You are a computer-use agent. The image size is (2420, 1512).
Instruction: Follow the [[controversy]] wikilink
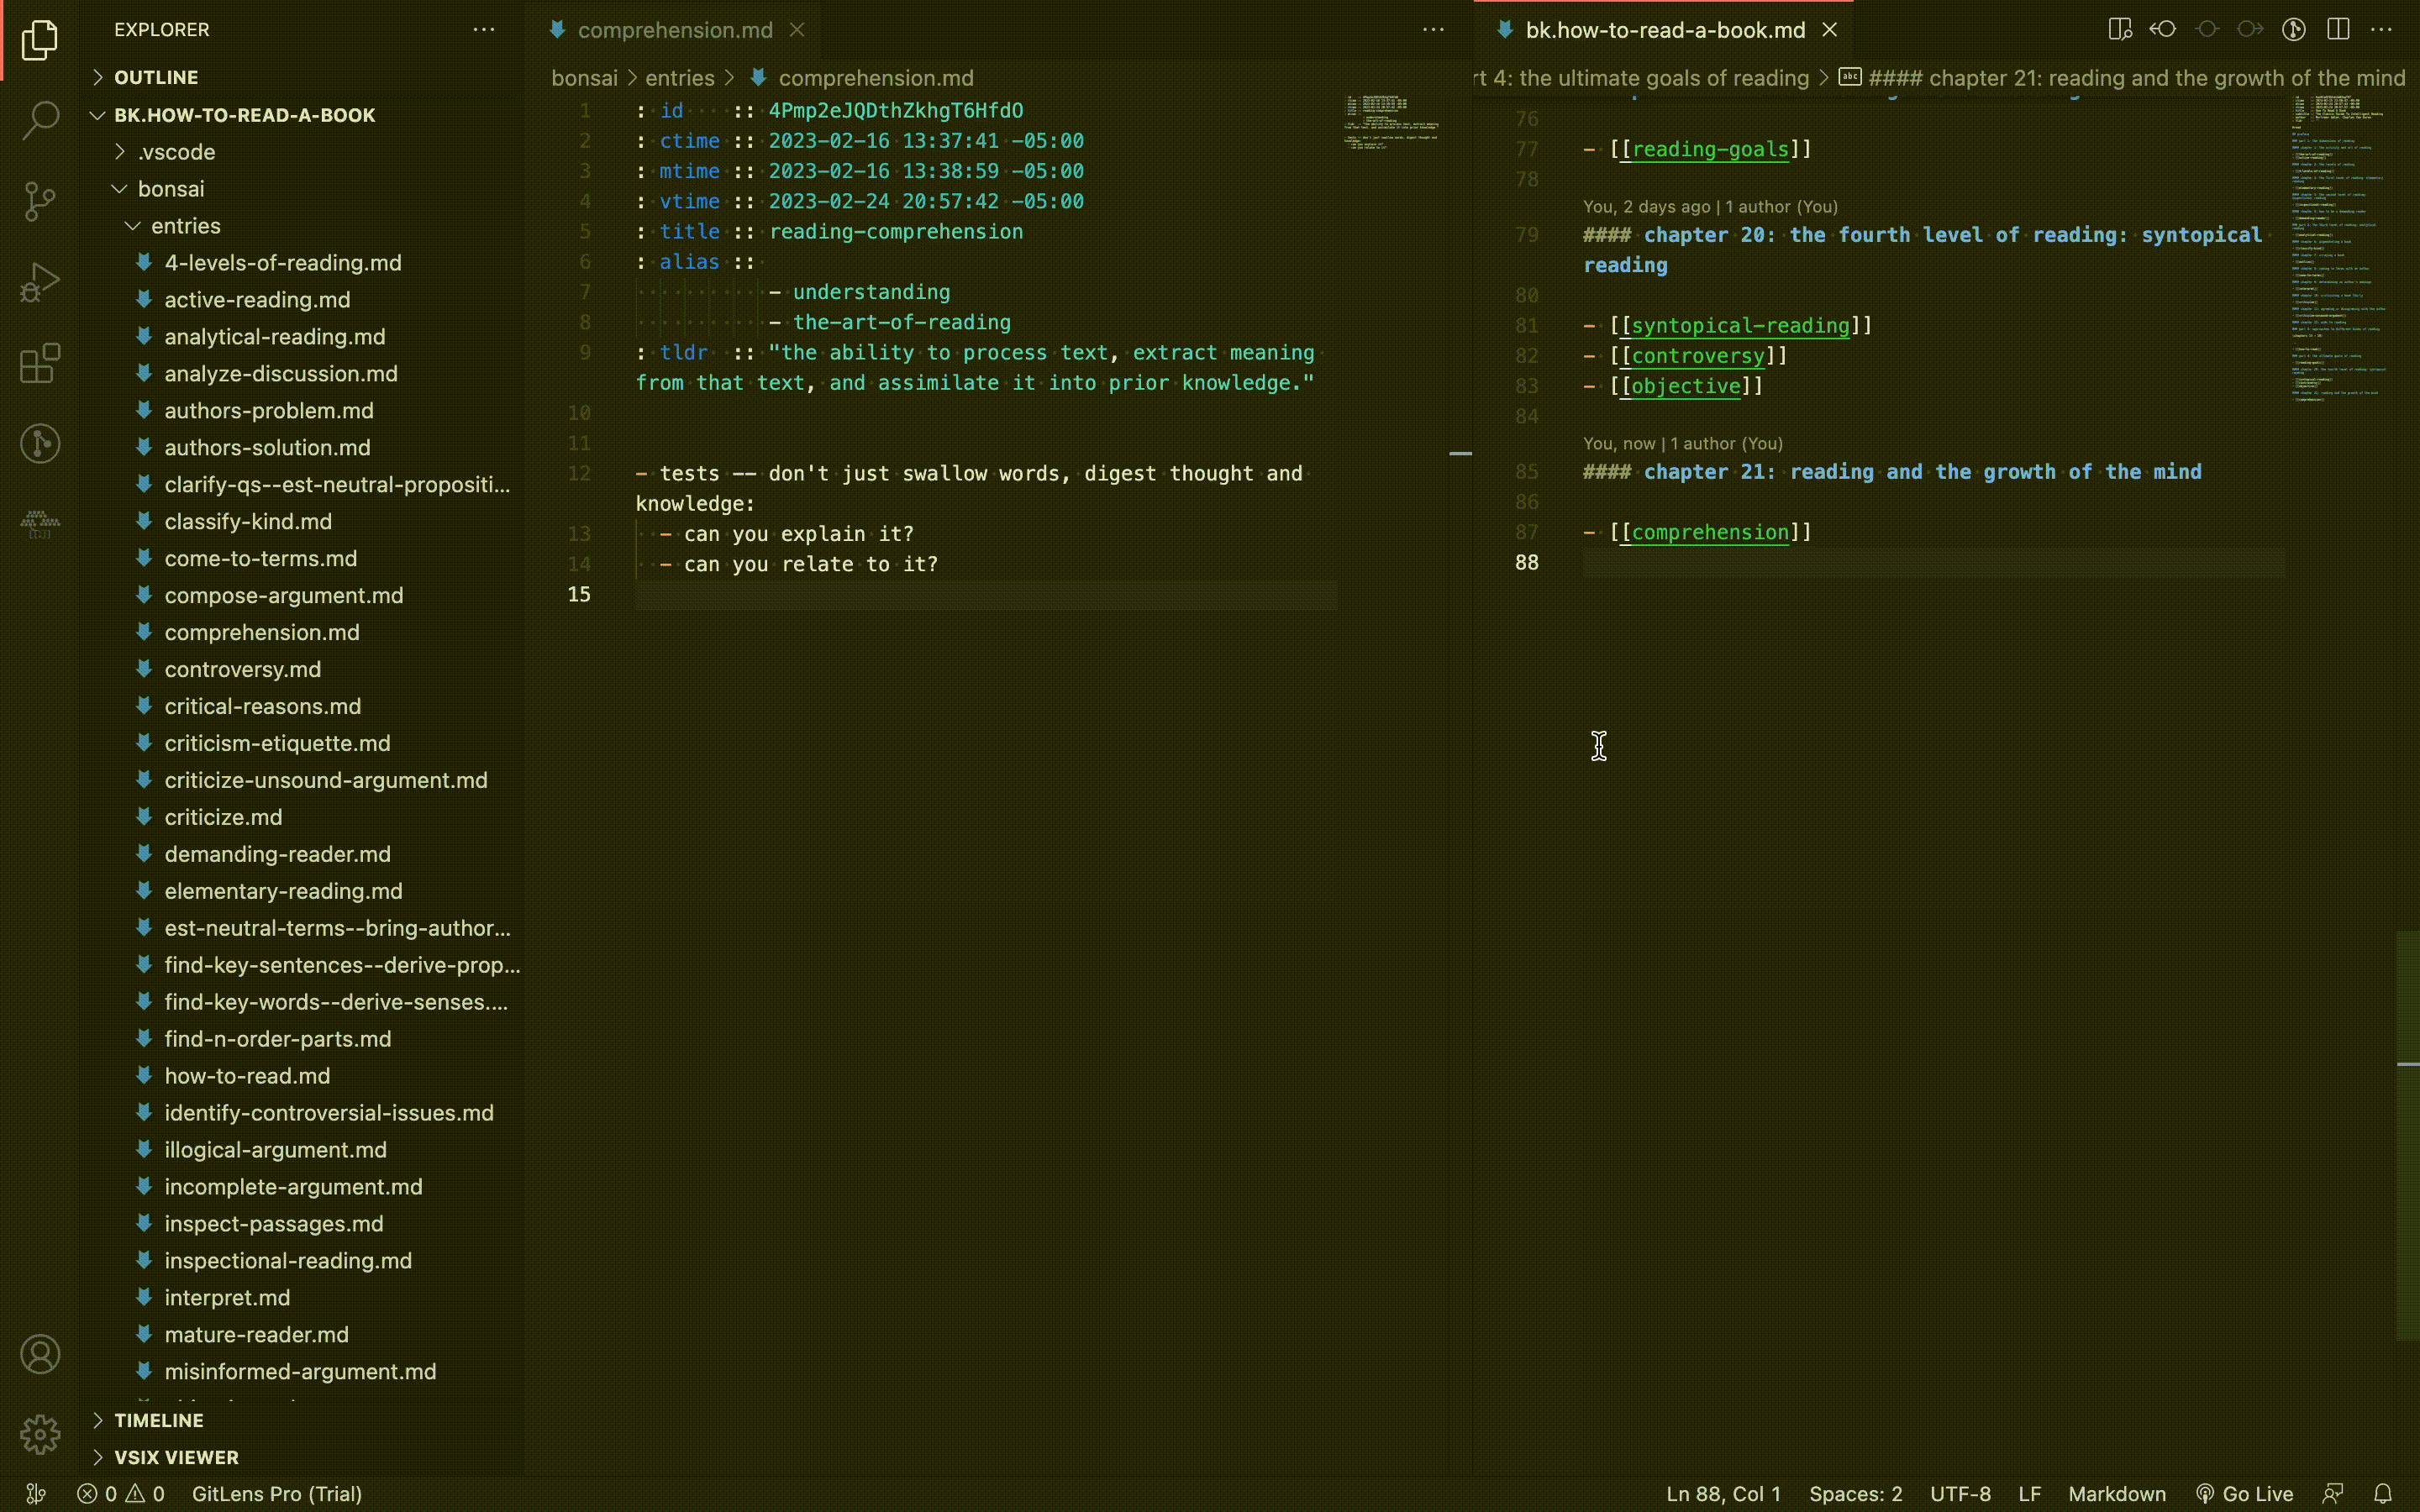(x=1698, y=355)
